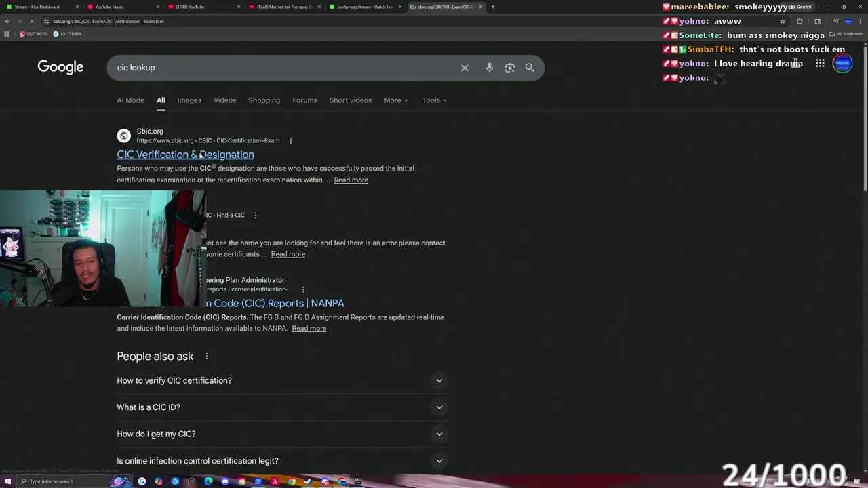Expand 'How do I get my CIC?'
This screenshot has height=488, width=868.
pos(282,434)
